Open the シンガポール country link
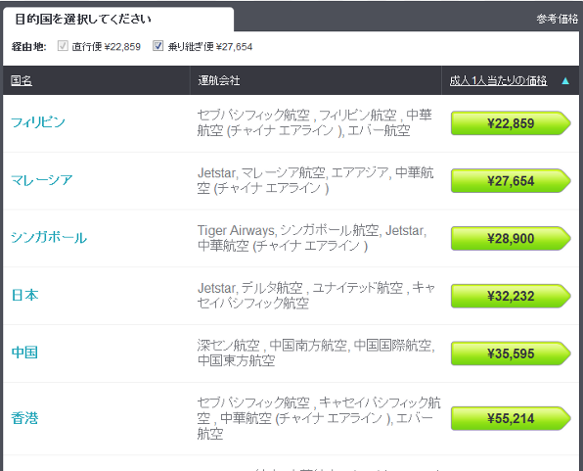Viewport: 583px width, 471px height. [x=49, y=237]
